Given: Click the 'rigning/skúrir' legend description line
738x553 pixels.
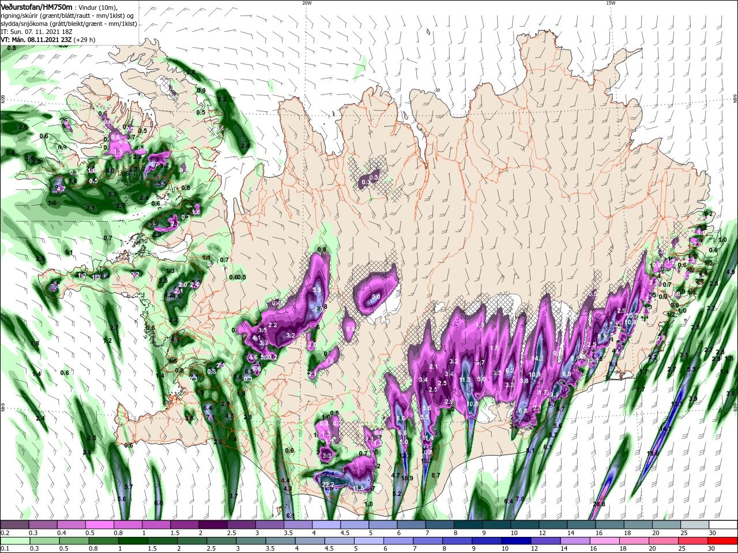Looking at the screenshot, I should pyautogui.click(x=68, y=15).
